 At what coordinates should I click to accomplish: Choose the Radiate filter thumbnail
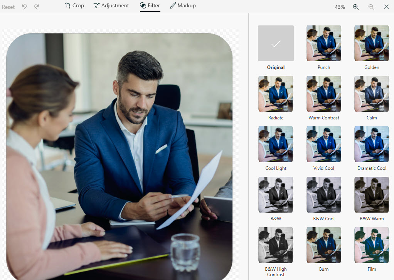pyautogui.click(x=276, y=94)
